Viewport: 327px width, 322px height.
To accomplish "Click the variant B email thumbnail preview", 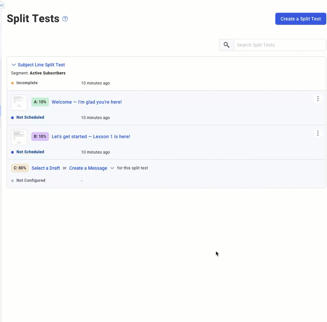I will tap(19, 137).
